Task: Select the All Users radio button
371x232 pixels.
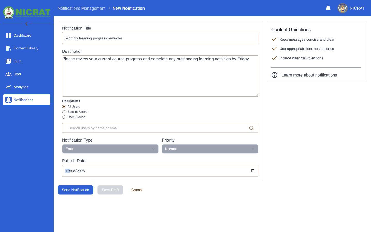Action: point(64,107)
